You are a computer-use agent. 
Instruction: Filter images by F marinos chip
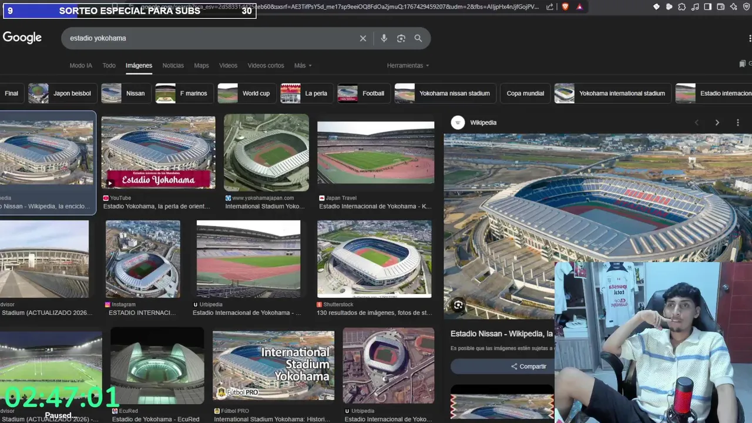click(x=183, y=93)
